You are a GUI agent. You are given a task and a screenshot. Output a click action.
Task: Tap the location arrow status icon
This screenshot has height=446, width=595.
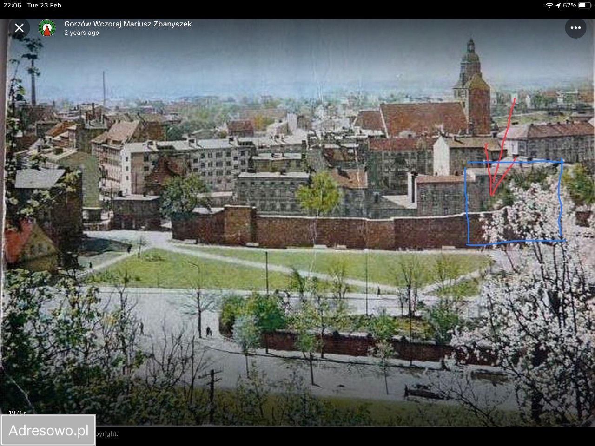click(558, 6)
